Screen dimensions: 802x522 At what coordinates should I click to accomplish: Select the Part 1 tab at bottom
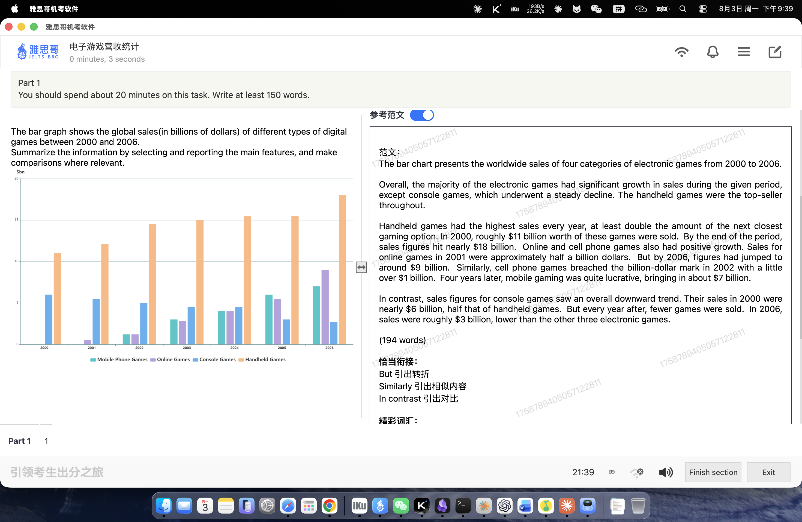click(x=20, y=441)
